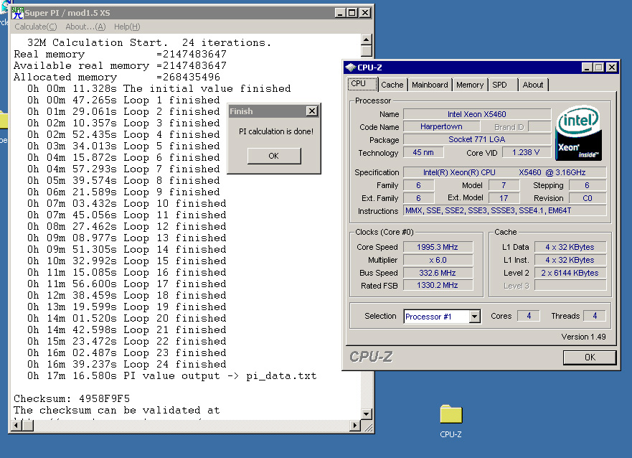Open the CPU-Z folder on desktop
Image resolution: width=632 pixels, height=458 pixels.
point(451,421)
